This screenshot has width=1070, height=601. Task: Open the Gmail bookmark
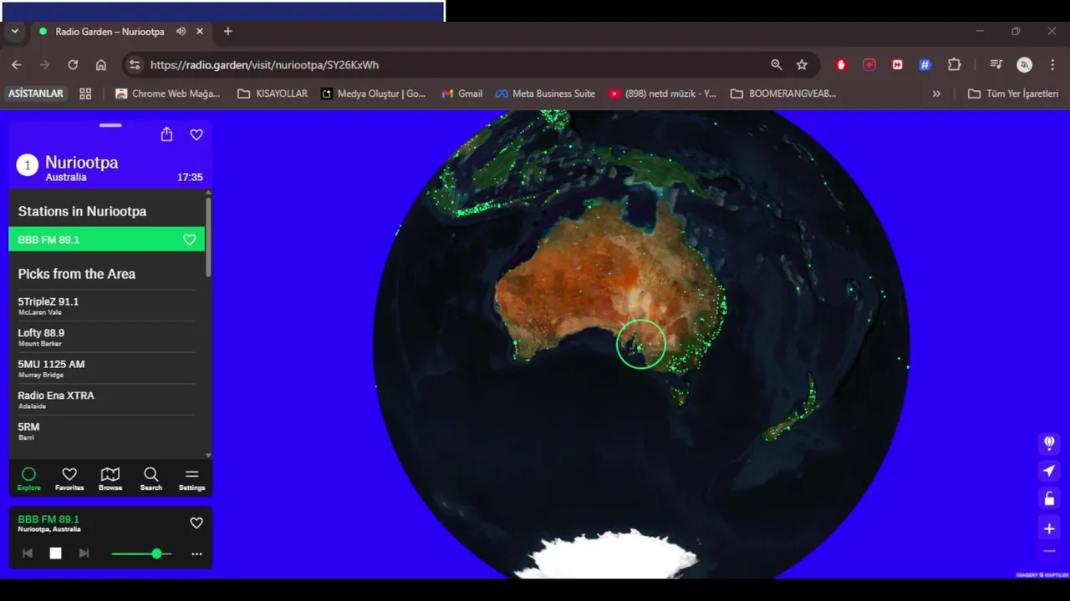point(462,93)
